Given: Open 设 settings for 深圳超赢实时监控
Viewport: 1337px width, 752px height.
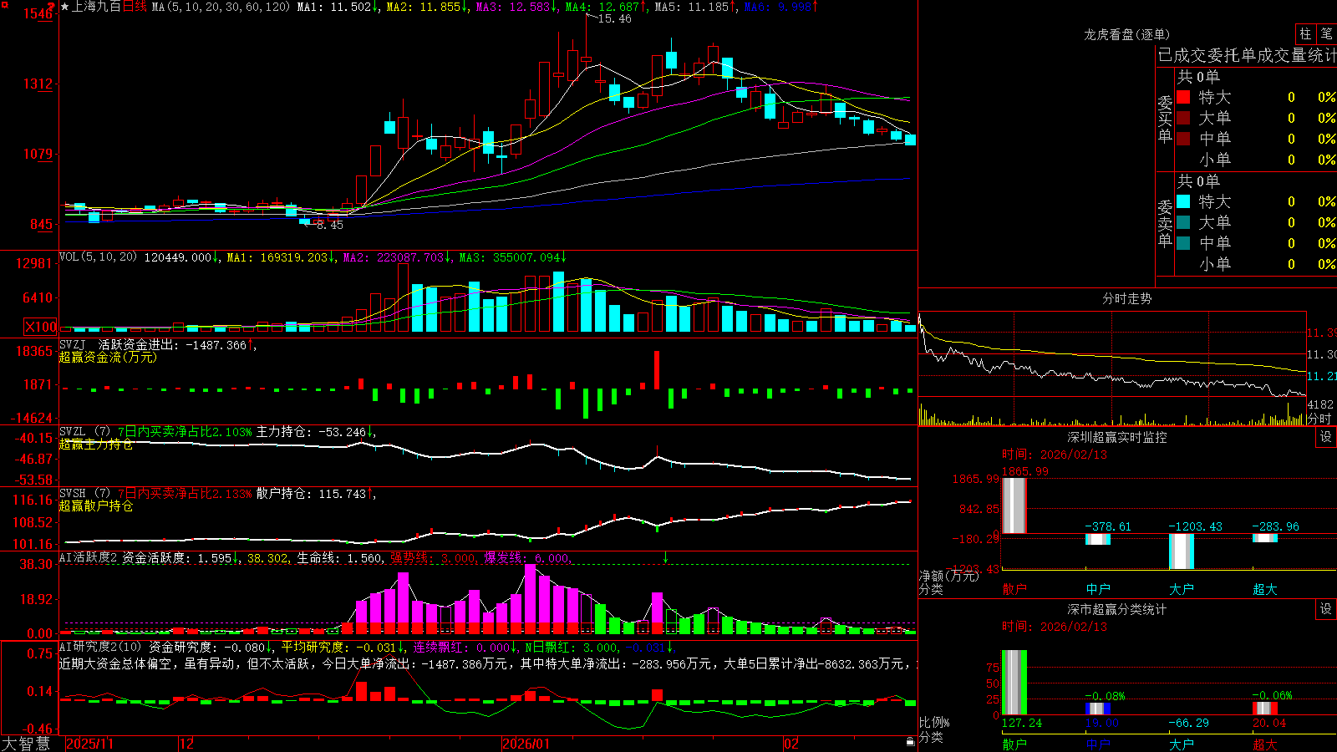Looking at the screenshot, I should [1326, 437].
